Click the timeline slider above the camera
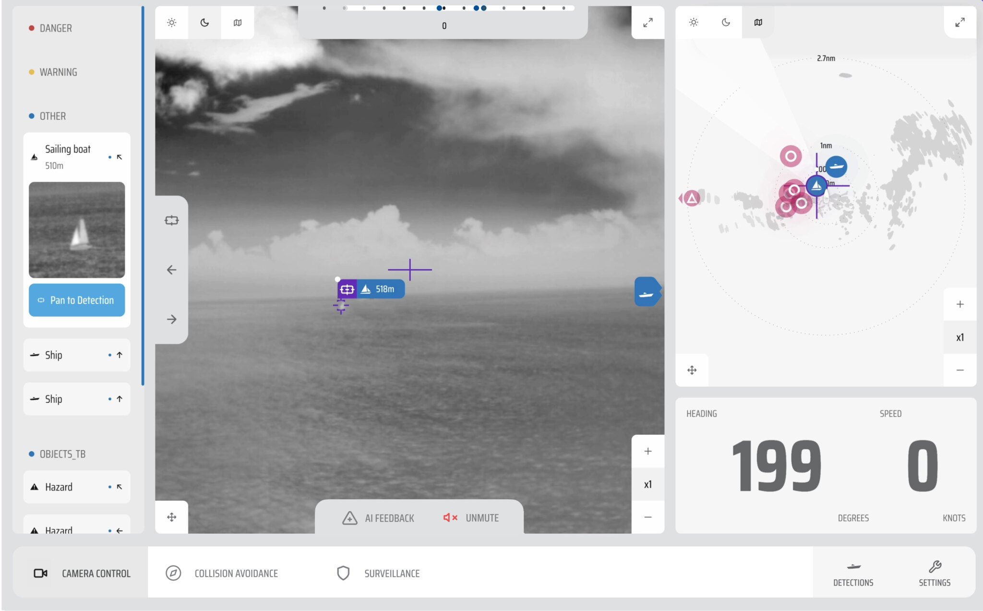The image size is (983, 611). [444, 8]
